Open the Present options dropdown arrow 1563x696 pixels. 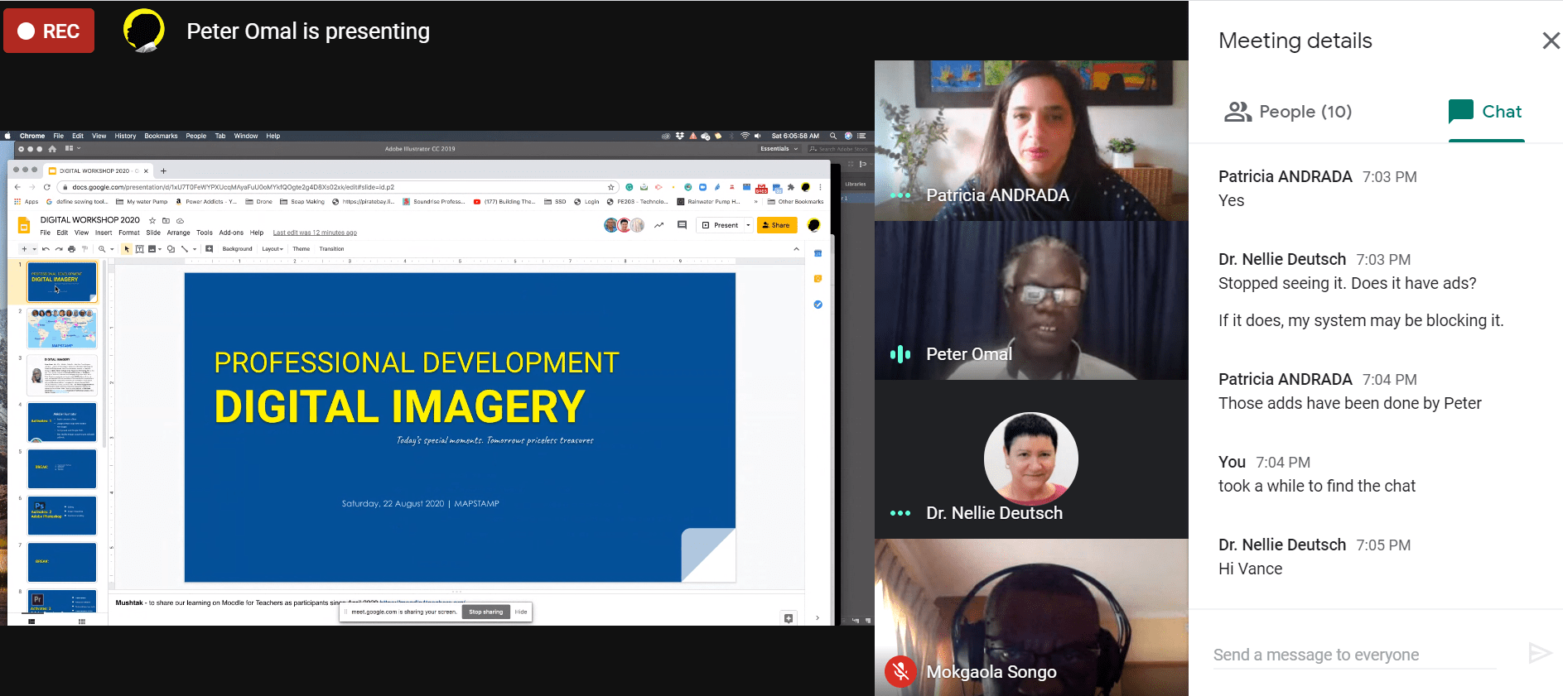(x=748, y=225)
